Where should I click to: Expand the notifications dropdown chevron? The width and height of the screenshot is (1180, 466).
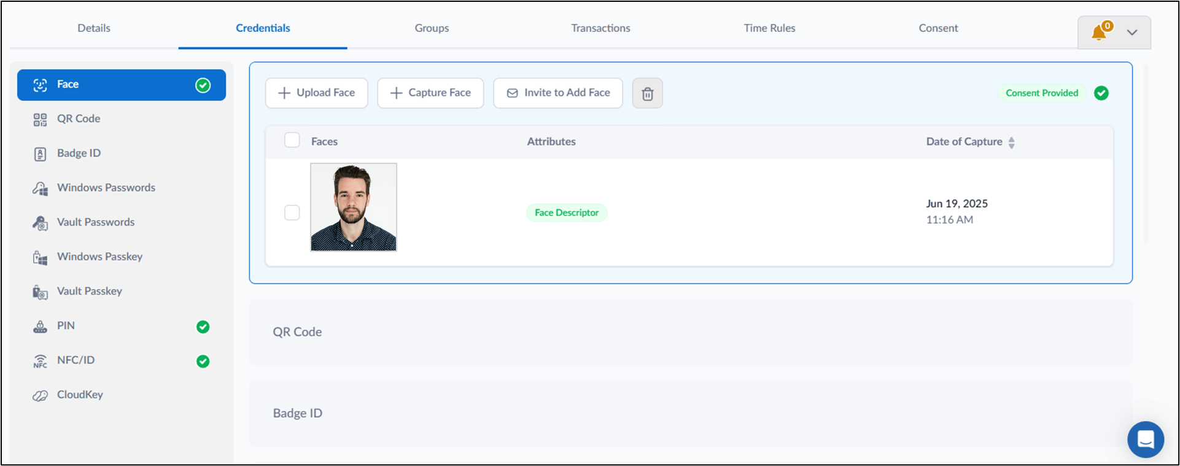point(1132,33)
